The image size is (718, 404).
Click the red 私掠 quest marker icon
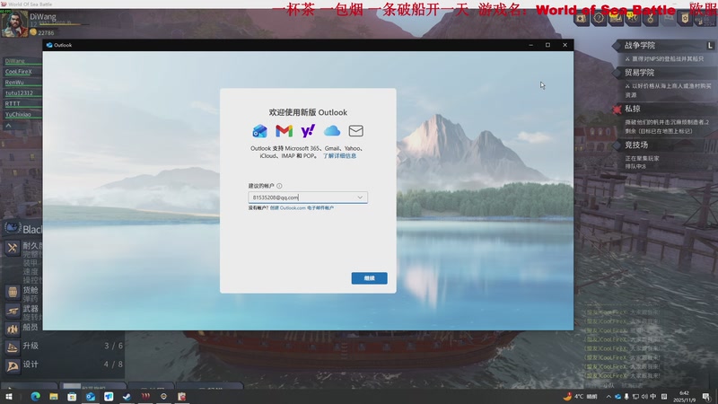pyautogui.click(x=617, y=109)
